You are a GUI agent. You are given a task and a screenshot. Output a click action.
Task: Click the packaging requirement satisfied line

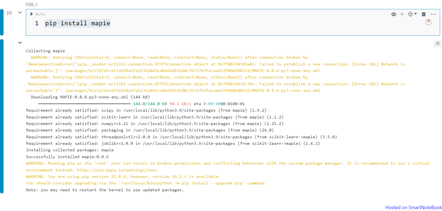(150, 130)
